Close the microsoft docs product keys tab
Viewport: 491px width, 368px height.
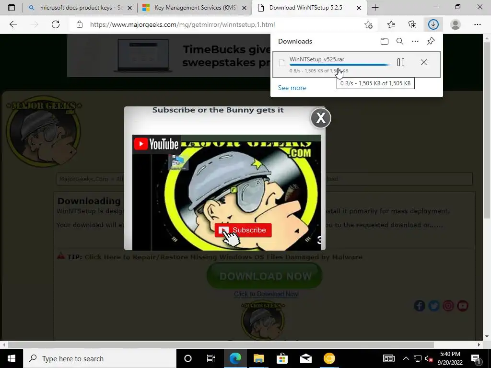pos(129,8)
